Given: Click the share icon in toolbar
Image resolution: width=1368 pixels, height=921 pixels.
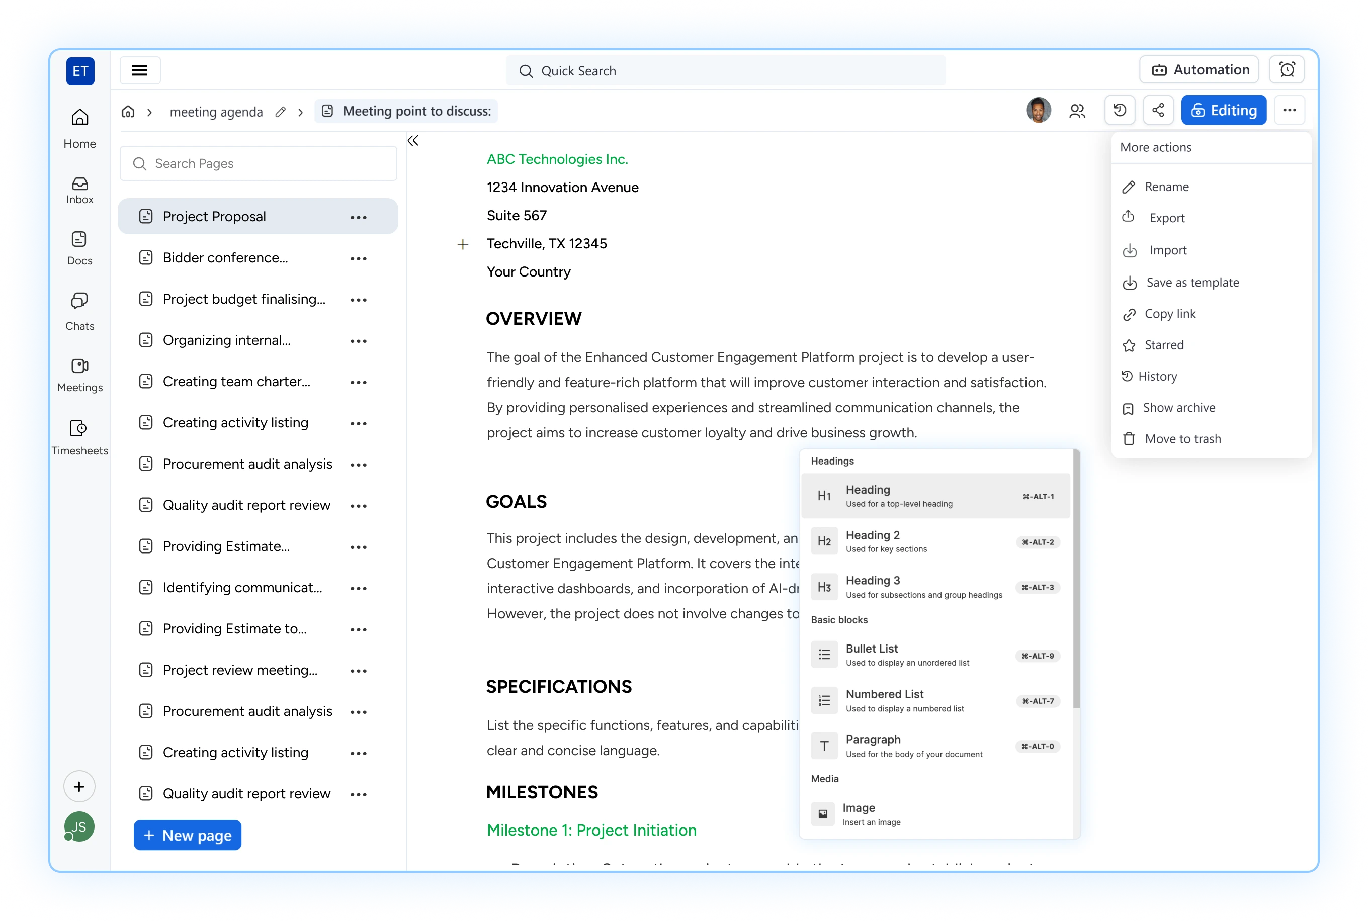Looking at the screenshot, I should pyautogui.click(x=1158, y=111).
